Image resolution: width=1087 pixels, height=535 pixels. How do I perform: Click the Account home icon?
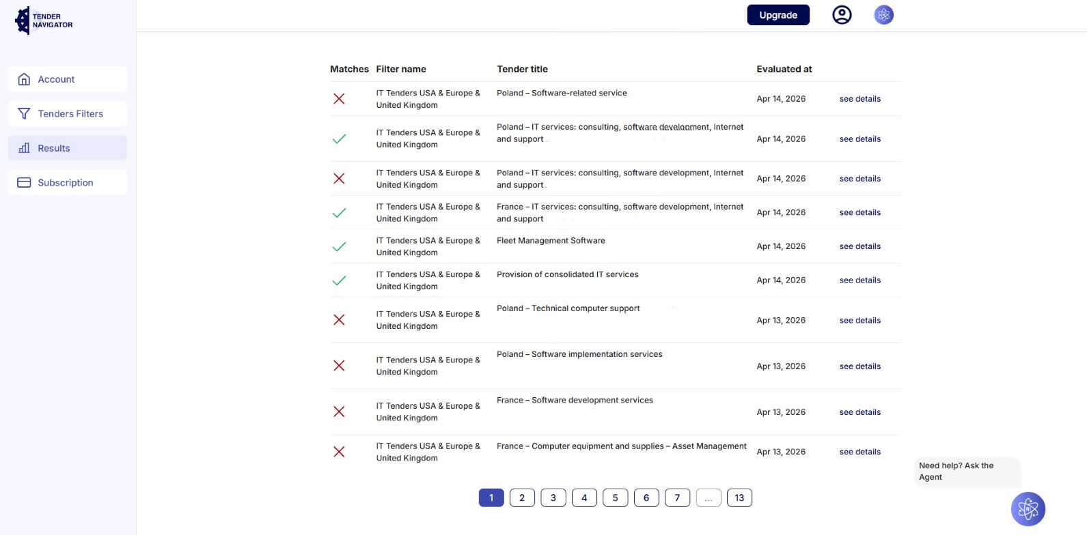24,79
